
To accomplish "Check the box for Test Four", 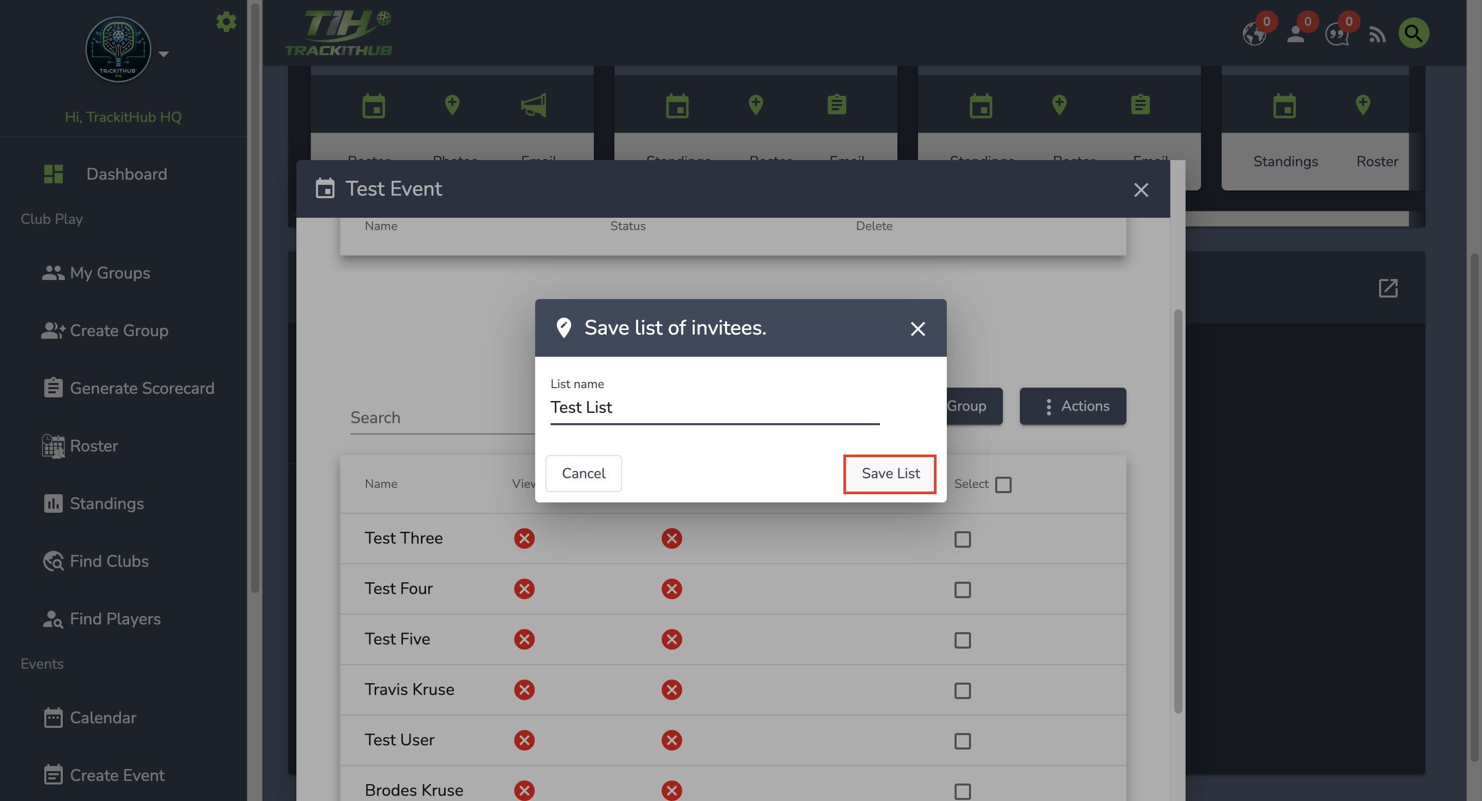I will click(962, 590).
